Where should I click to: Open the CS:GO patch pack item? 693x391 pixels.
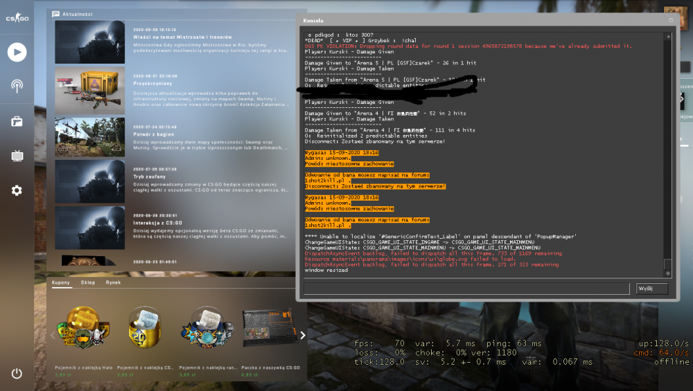click(x=269, y=328)
